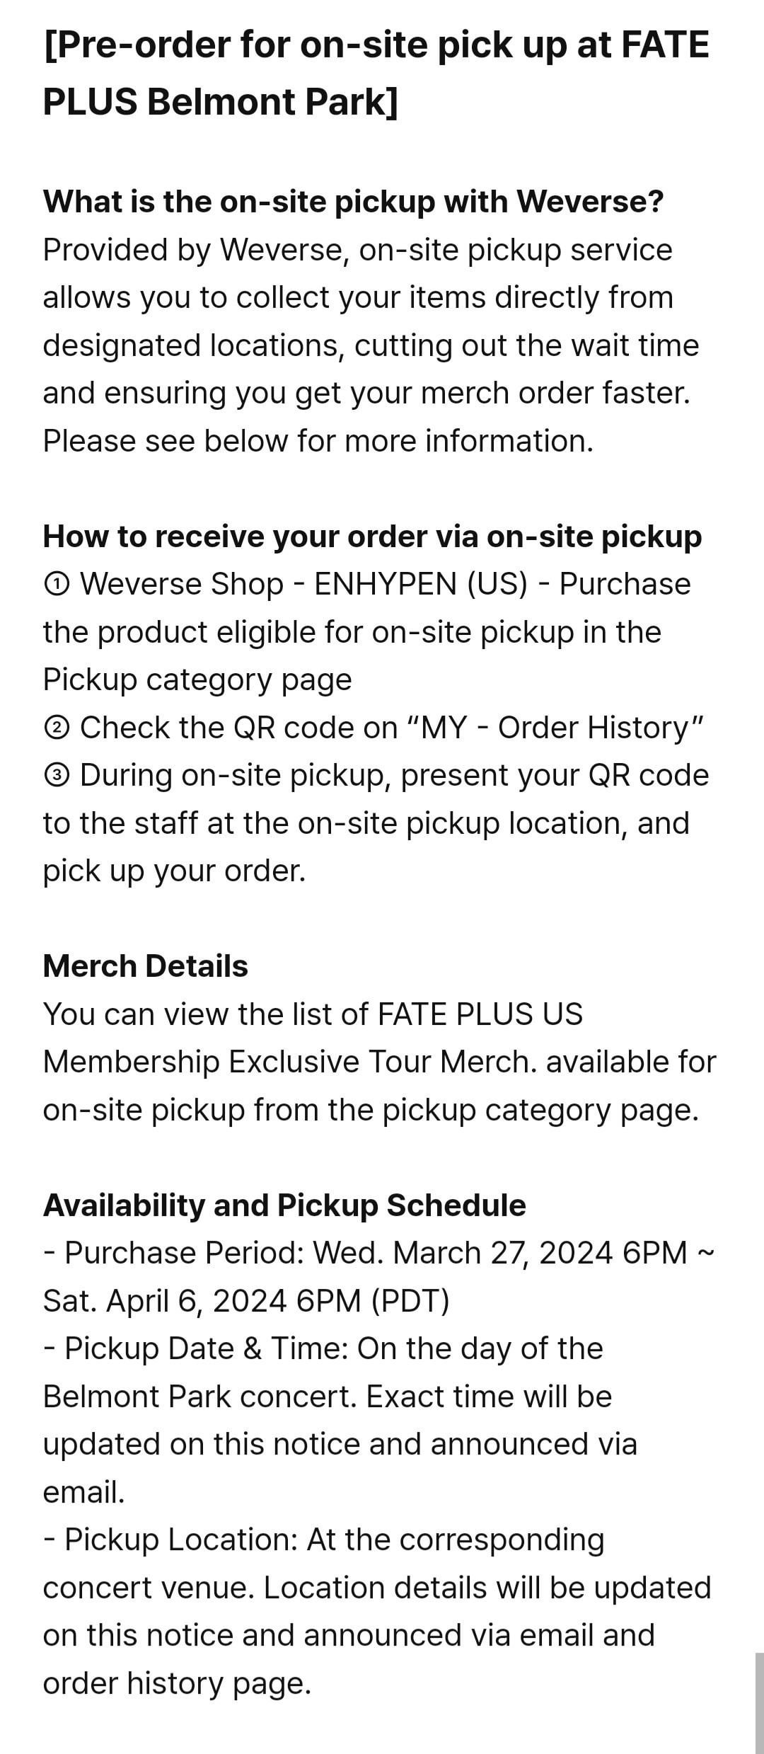Viewport: 764px width, 1754px height.
Task: Click "Membership Exclusive Tour Merch" text
Action: 289,1062
